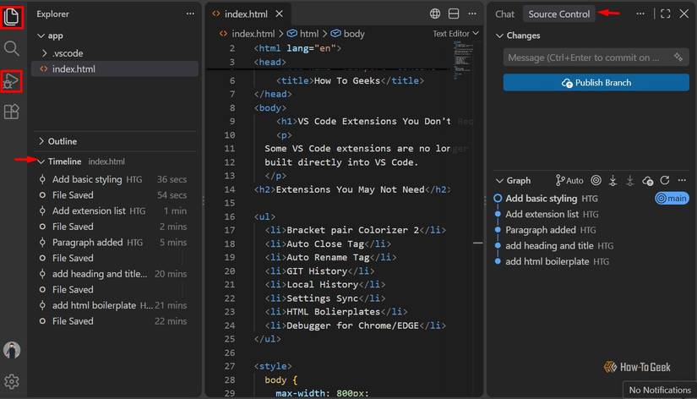697x399 pixels.
Task: Open editor more actions ellipsis
Action: click(472, 14)
